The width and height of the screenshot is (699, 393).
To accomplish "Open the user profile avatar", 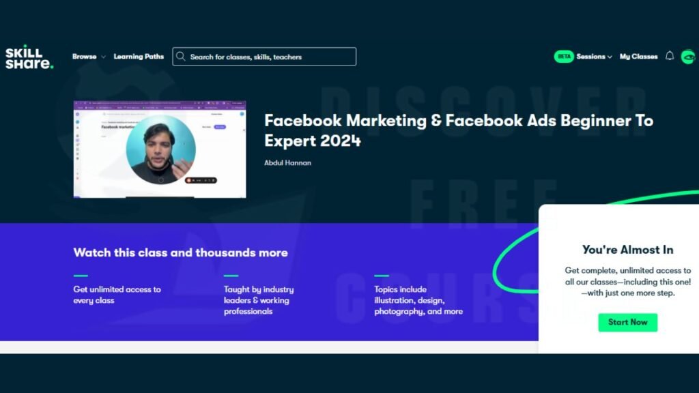I will tap(688, 57).
